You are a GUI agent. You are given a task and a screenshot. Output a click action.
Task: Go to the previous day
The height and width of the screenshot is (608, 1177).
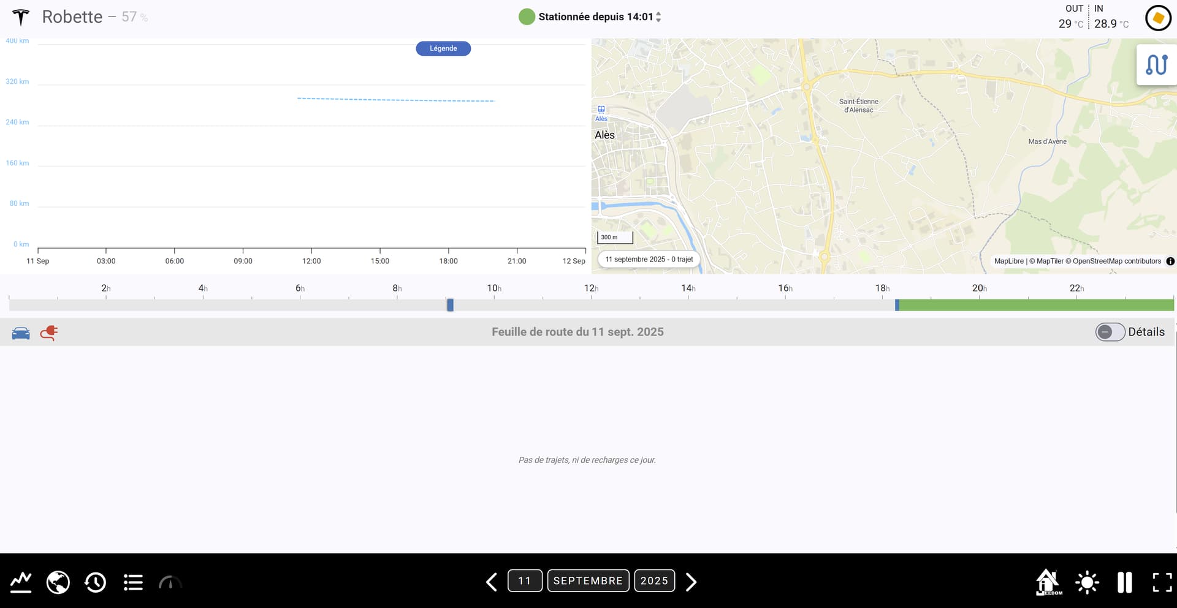click(492, 582)
